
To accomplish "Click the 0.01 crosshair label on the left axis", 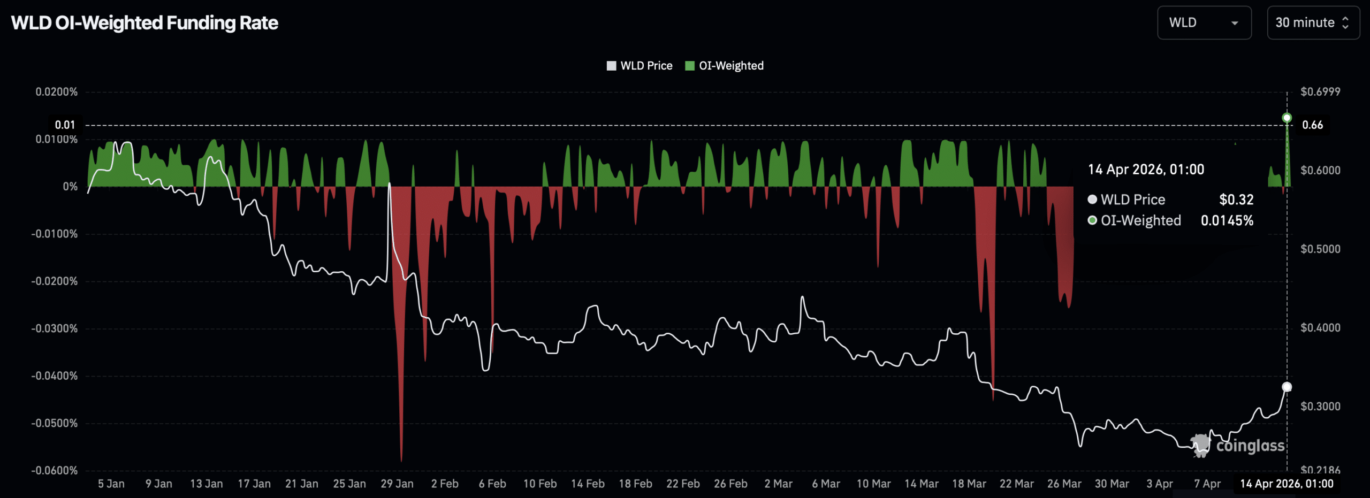I will tap(65, 125).
